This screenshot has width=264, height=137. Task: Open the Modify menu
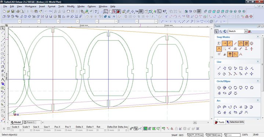coord(71,6)
